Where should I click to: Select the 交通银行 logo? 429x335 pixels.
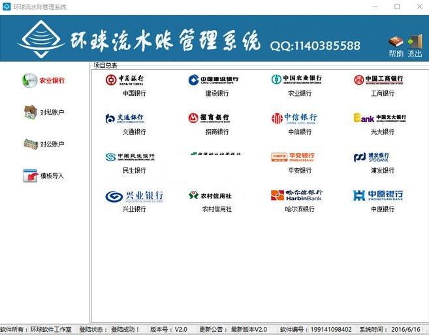125,119
